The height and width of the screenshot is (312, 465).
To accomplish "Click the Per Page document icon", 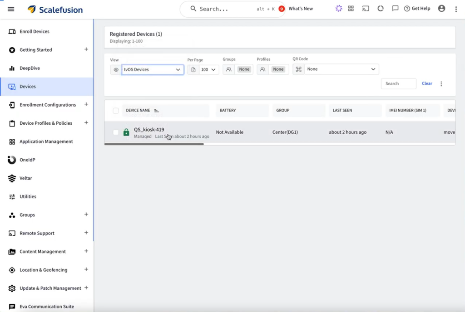I will (x=193, y=69).
